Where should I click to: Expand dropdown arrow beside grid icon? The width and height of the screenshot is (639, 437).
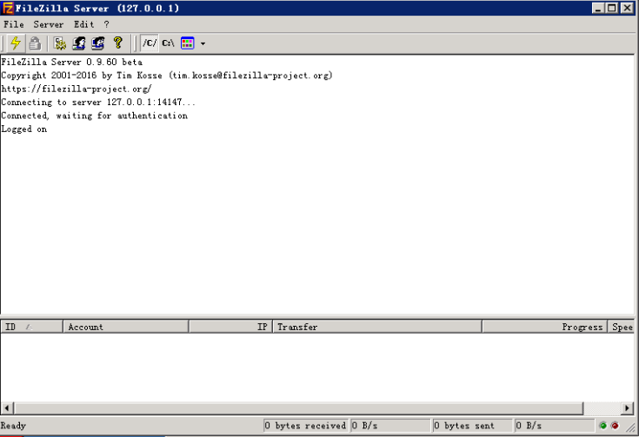pos(203,43)
